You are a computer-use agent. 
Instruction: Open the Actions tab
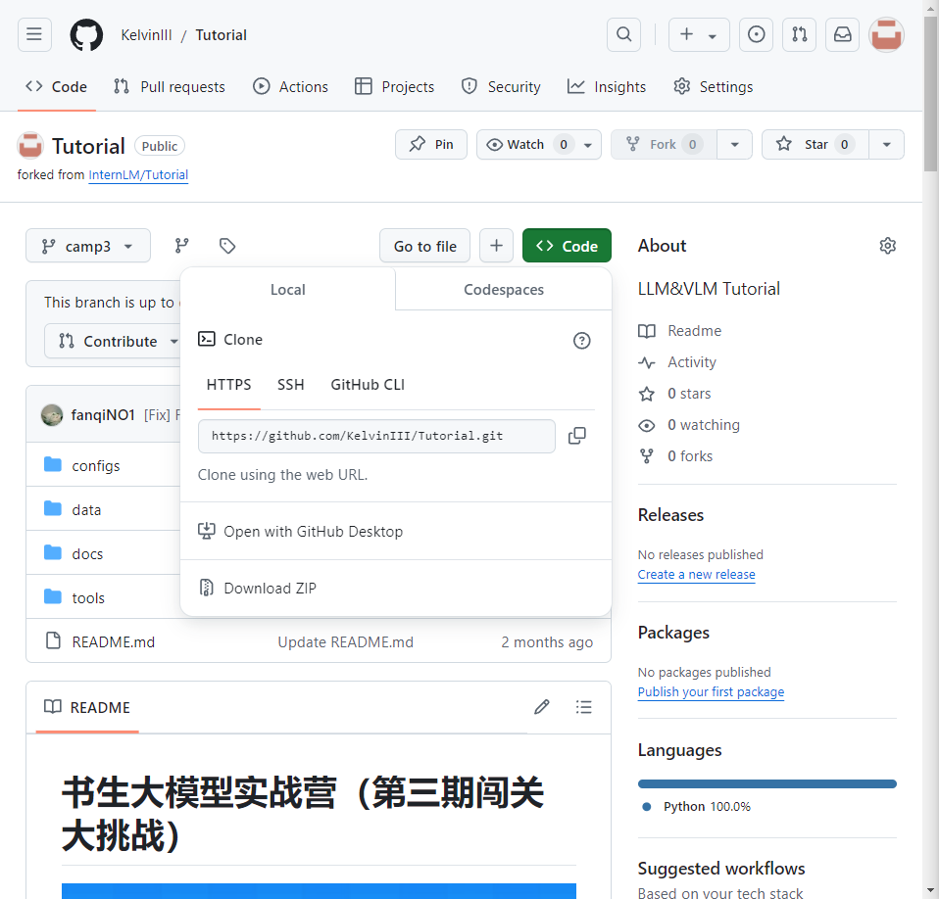(290, 87)
